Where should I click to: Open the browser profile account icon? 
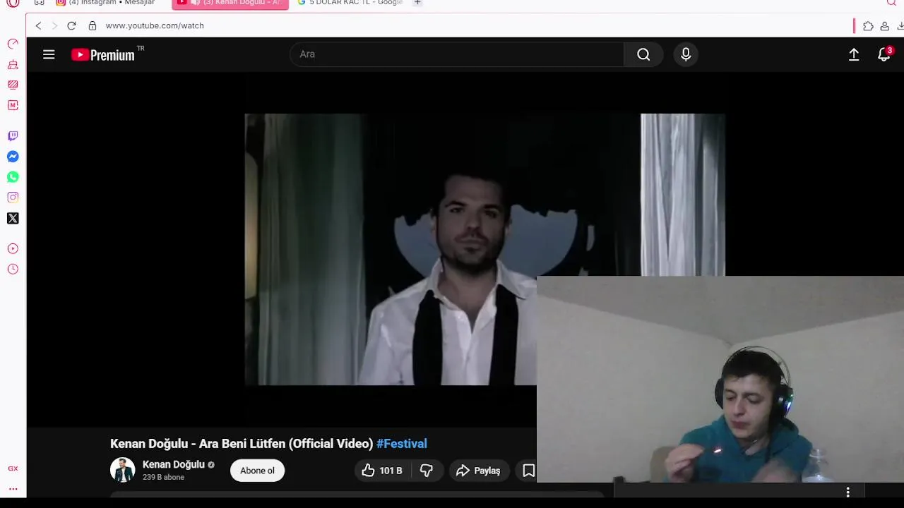click(x=884, y=26)
